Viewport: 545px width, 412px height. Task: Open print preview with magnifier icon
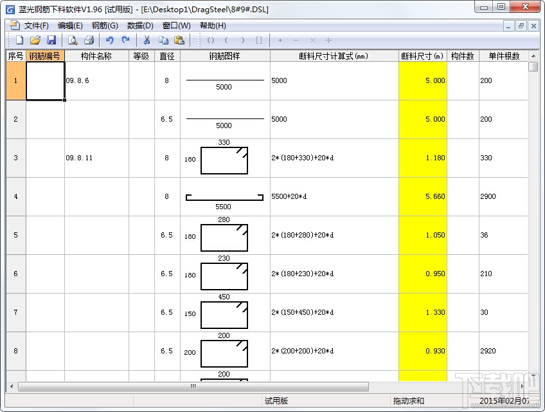coord(73,41)
